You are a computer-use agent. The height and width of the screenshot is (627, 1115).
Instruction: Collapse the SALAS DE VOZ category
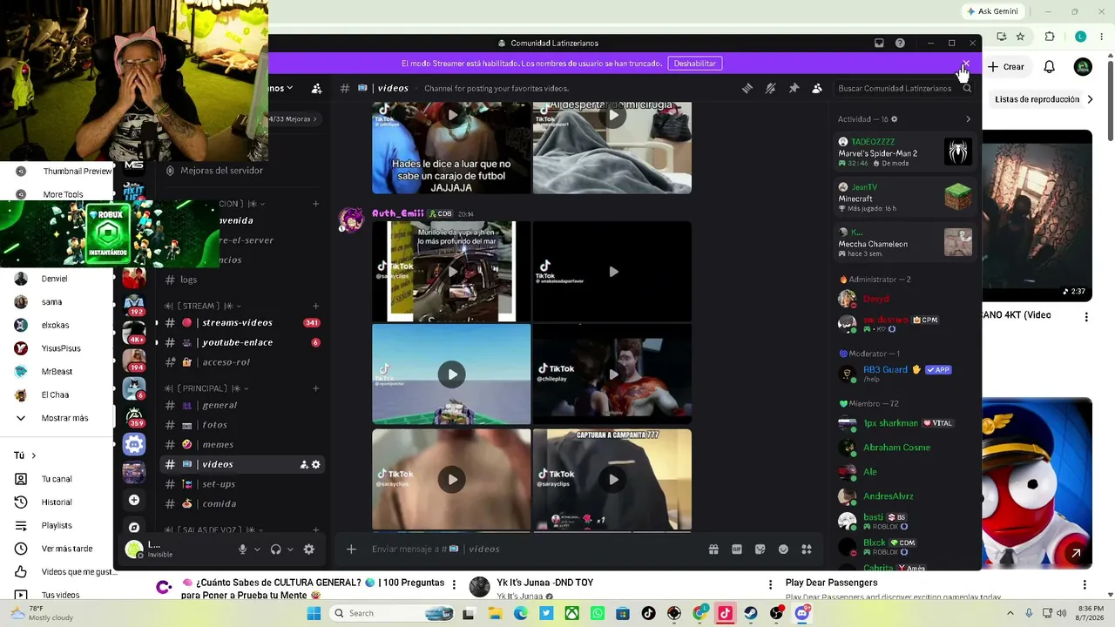coord(214,529)
